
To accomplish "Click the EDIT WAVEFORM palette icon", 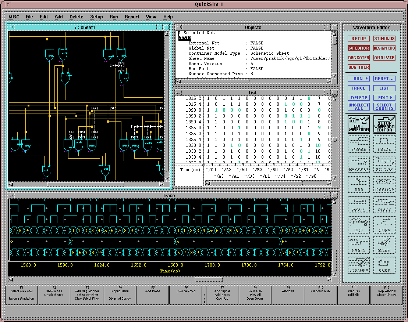I will (359, 124).
